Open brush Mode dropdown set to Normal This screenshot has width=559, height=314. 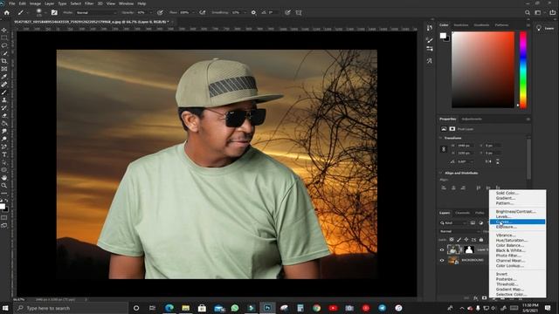pyautogui.click(x=96, y=12)
